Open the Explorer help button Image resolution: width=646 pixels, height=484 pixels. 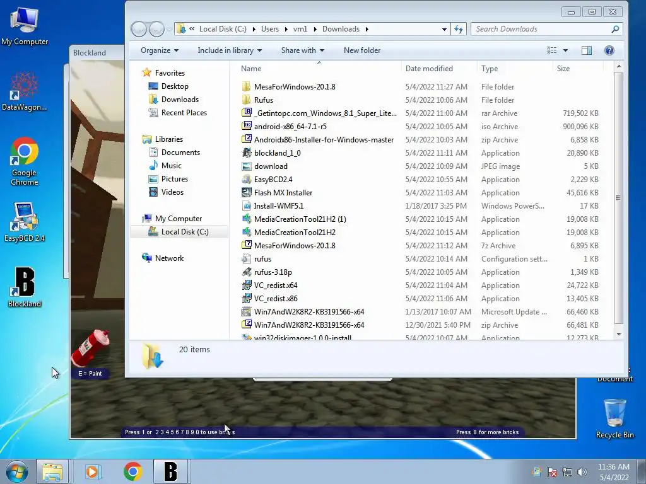tap(609, 50)
